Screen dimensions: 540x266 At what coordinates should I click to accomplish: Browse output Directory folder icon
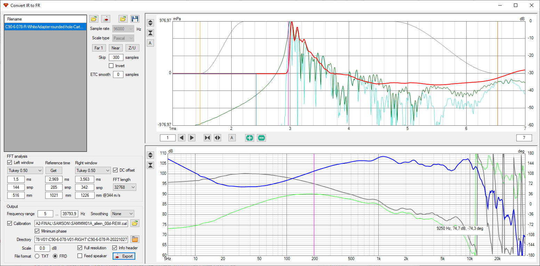[x=135, y=239]
